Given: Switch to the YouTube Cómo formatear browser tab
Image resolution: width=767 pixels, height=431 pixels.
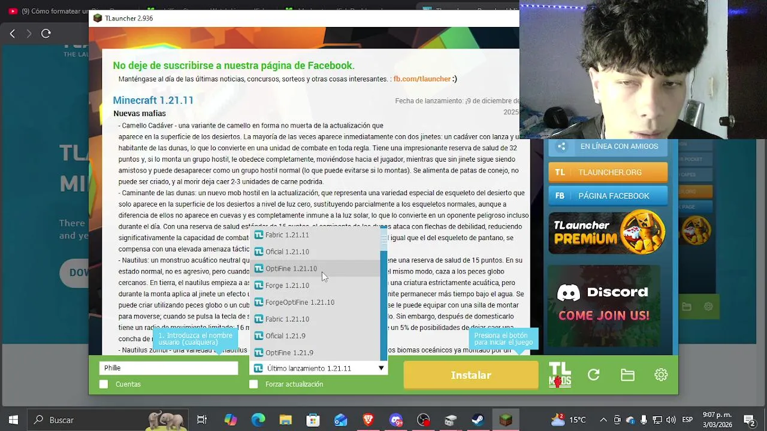Looking at the screenshot, I should [48, 11].
